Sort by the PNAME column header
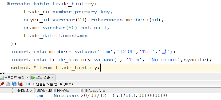Viewport: 221px width, 100px height. (x=67, y=90)
